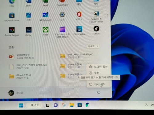Open Microsoft Store taskbar icon
This screenshot has width=154, height=115.
79,105
